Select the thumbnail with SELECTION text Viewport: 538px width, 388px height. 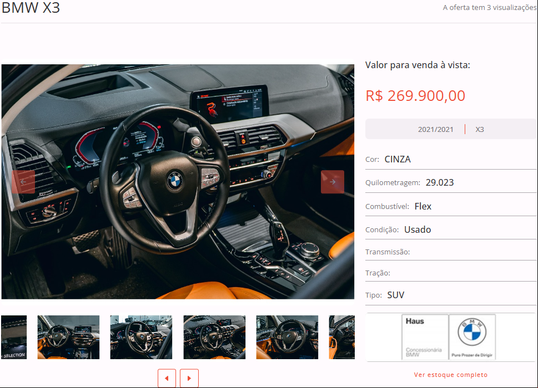coord(14,337)
